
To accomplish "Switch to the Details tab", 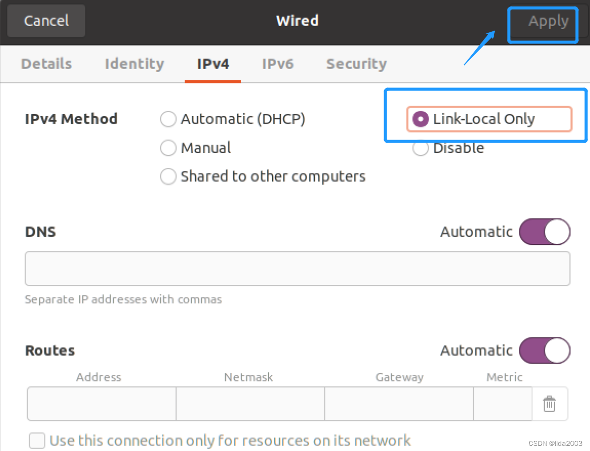I will 46,64.
